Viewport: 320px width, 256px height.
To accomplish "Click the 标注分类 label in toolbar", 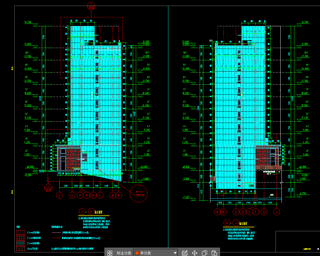I will [x=124, y=253].
